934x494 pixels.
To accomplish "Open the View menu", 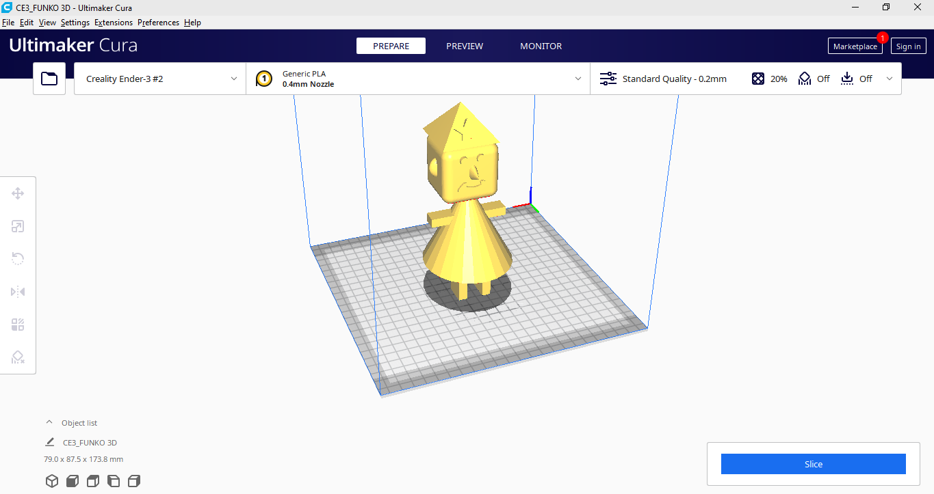I will pos(47,23).
